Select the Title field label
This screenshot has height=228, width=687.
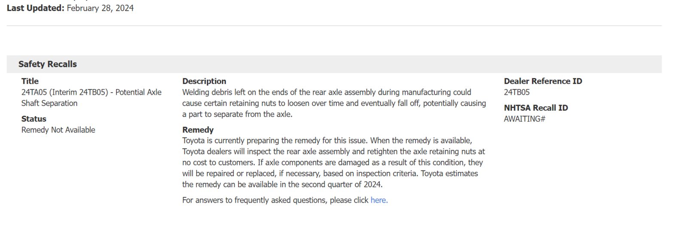tap(30, 81)
